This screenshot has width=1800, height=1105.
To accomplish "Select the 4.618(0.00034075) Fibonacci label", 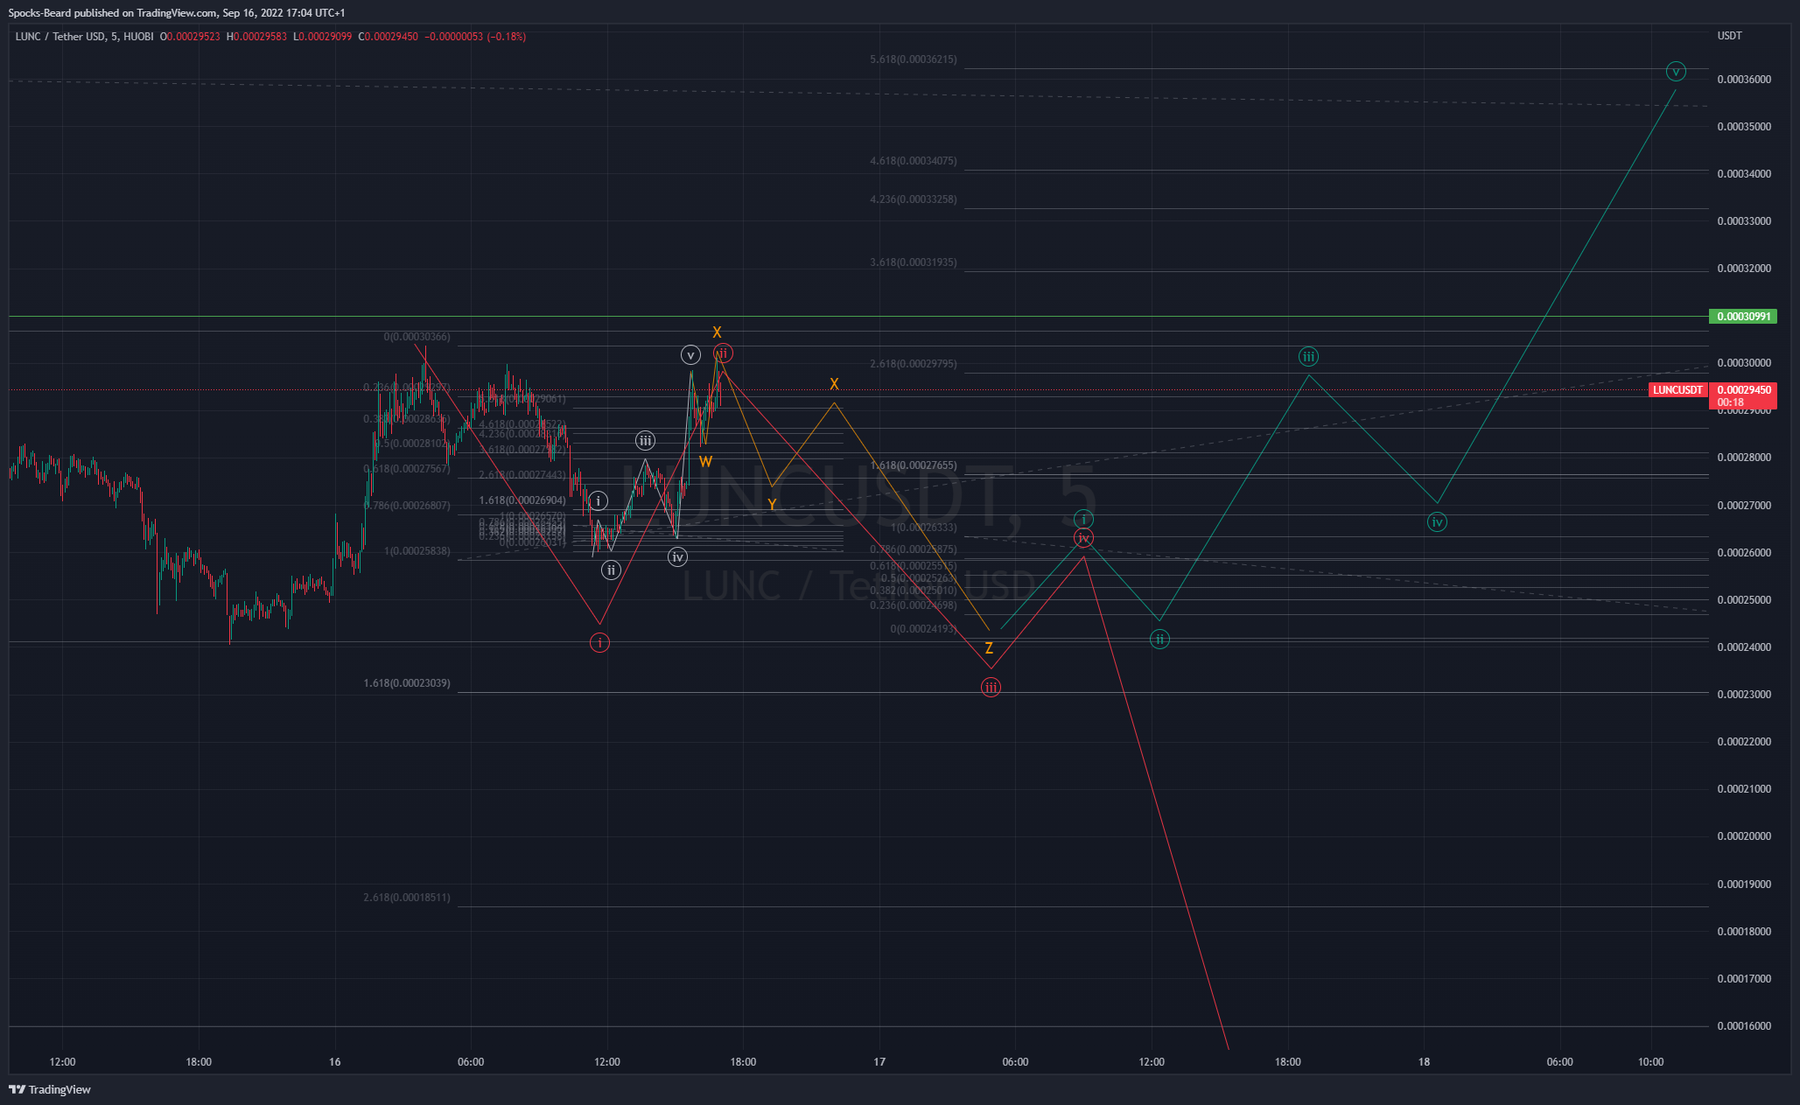I will [x=914, y=161].
